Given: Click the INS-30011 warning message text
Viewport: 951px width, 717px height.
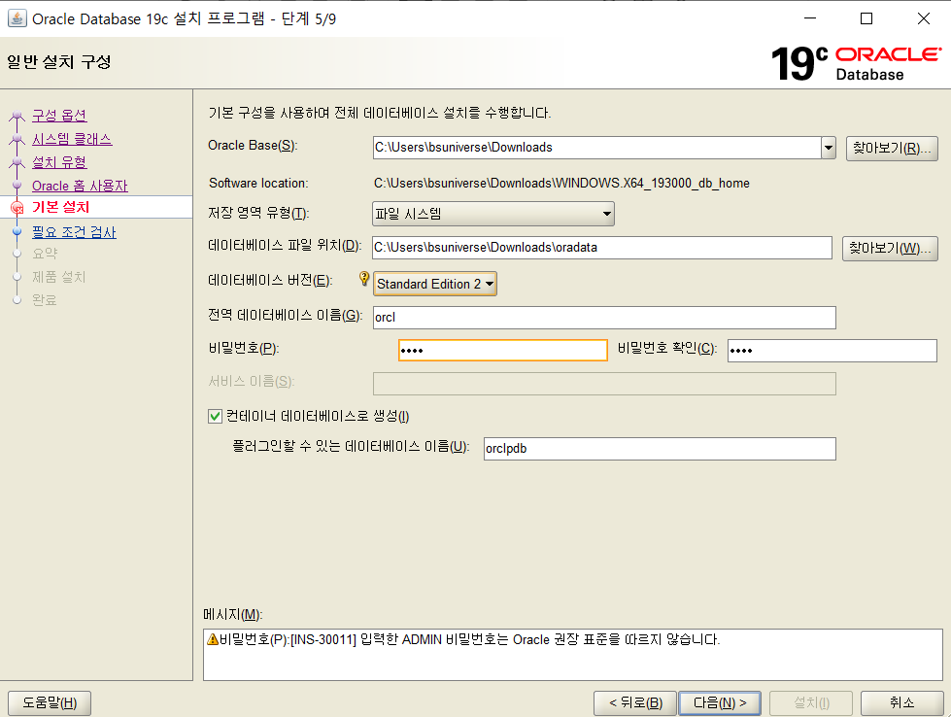Looking at the screenshot, I should [469, 639].
